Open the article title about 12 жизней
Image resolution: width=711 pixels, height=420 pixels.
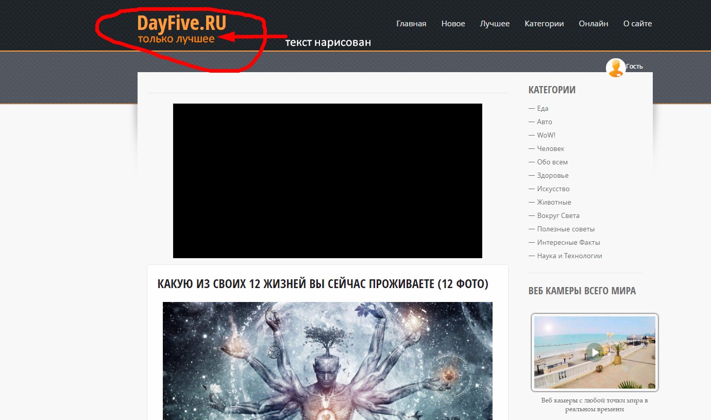pyautogui.click(x=323, y=284)
